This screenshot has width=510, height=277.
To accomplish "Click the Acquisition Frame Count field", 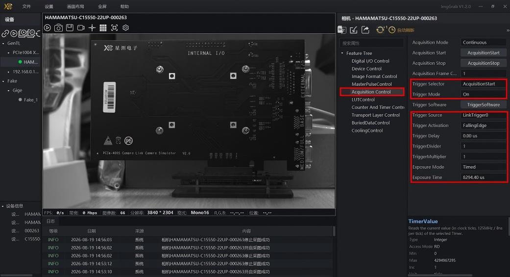I will tap(484, 74).
